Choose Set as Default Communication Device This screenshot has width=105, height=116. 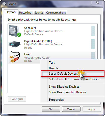(74, 79)
